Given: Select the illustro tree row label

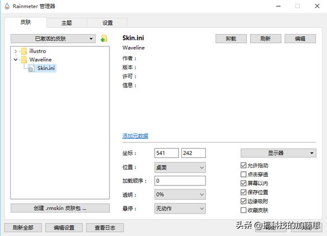Looking at the screenshot, I should click(x=37, y=51).
